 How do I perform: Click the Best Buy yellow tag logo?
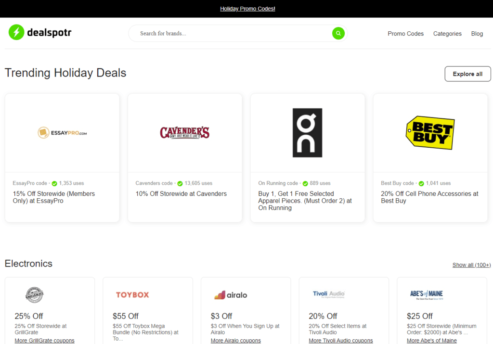pyautogui.click(x=430, y=133)
